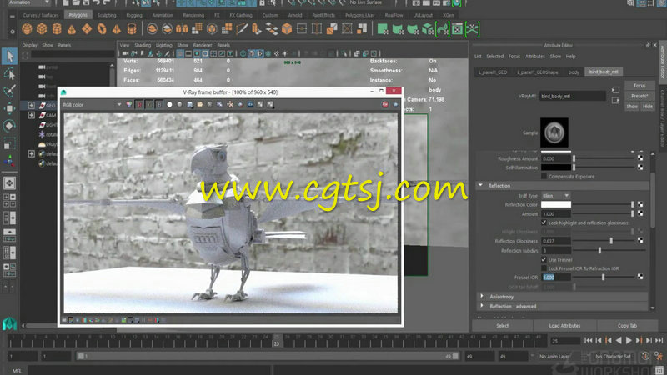Select the bird_body_mtl attribute tab
This screenshot has width=667, height=375.
point(604,72)
